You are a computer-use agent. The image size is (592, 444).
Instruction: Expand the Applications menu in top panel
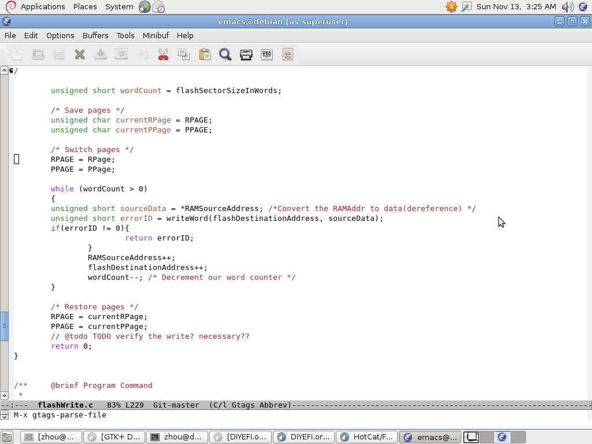click(x=42, y=6)
